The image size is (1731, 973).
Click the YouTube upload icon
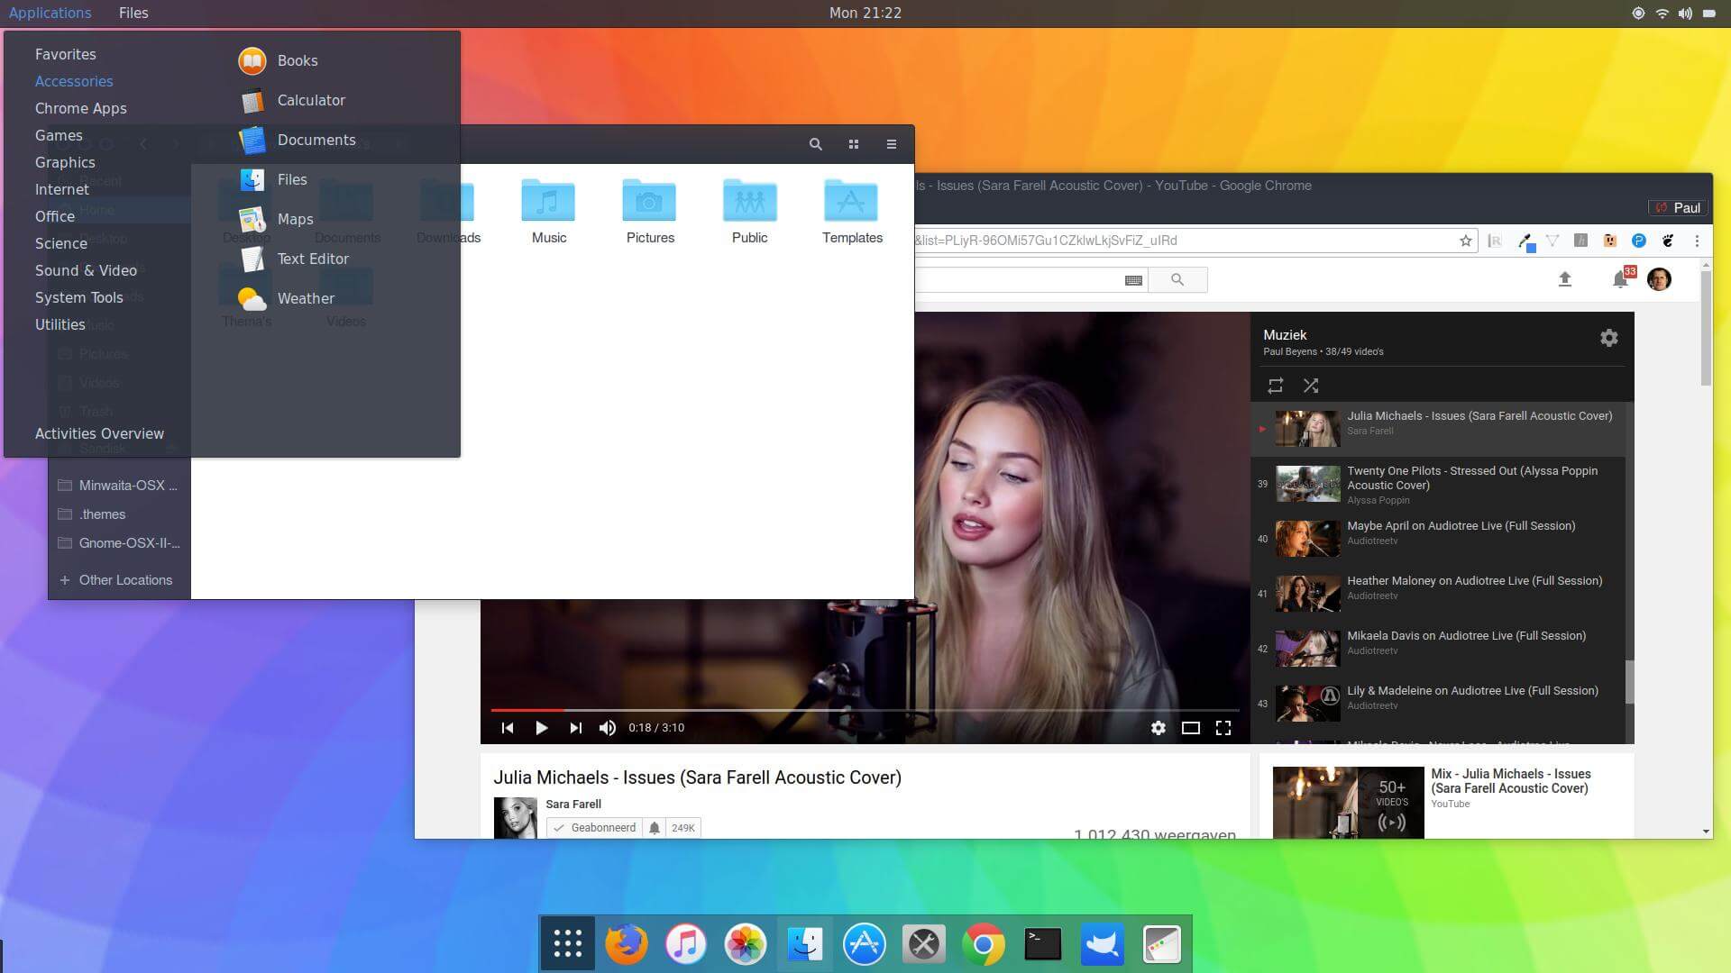tap(1565, 279)
